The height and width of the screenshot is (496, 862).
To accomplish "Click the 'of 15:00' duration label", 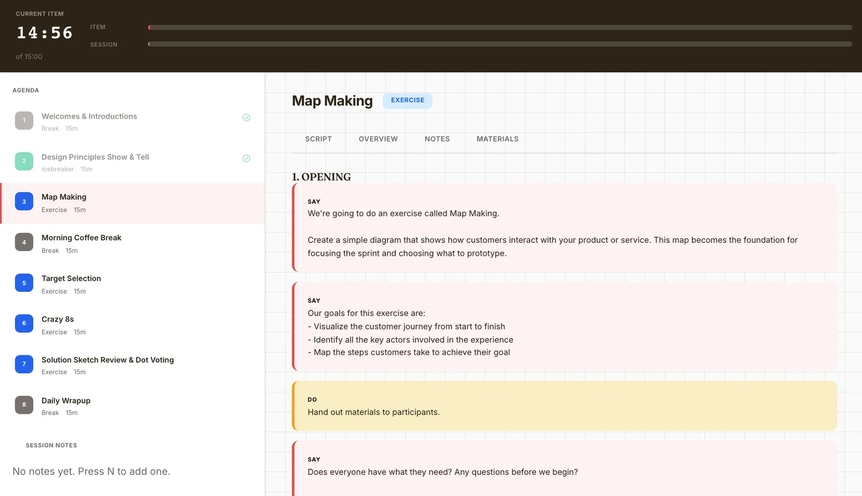I will pos(29,57).
